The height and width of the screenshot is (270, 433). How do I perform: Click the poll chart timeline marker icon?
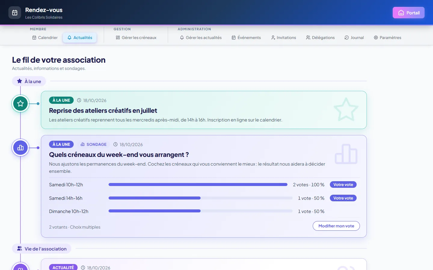pos(20,148)
